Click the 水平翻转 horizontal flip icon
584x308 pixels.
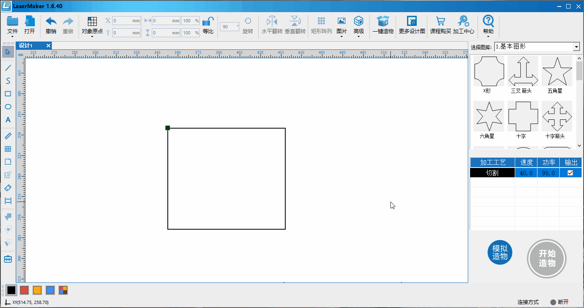tap(272, 21)
